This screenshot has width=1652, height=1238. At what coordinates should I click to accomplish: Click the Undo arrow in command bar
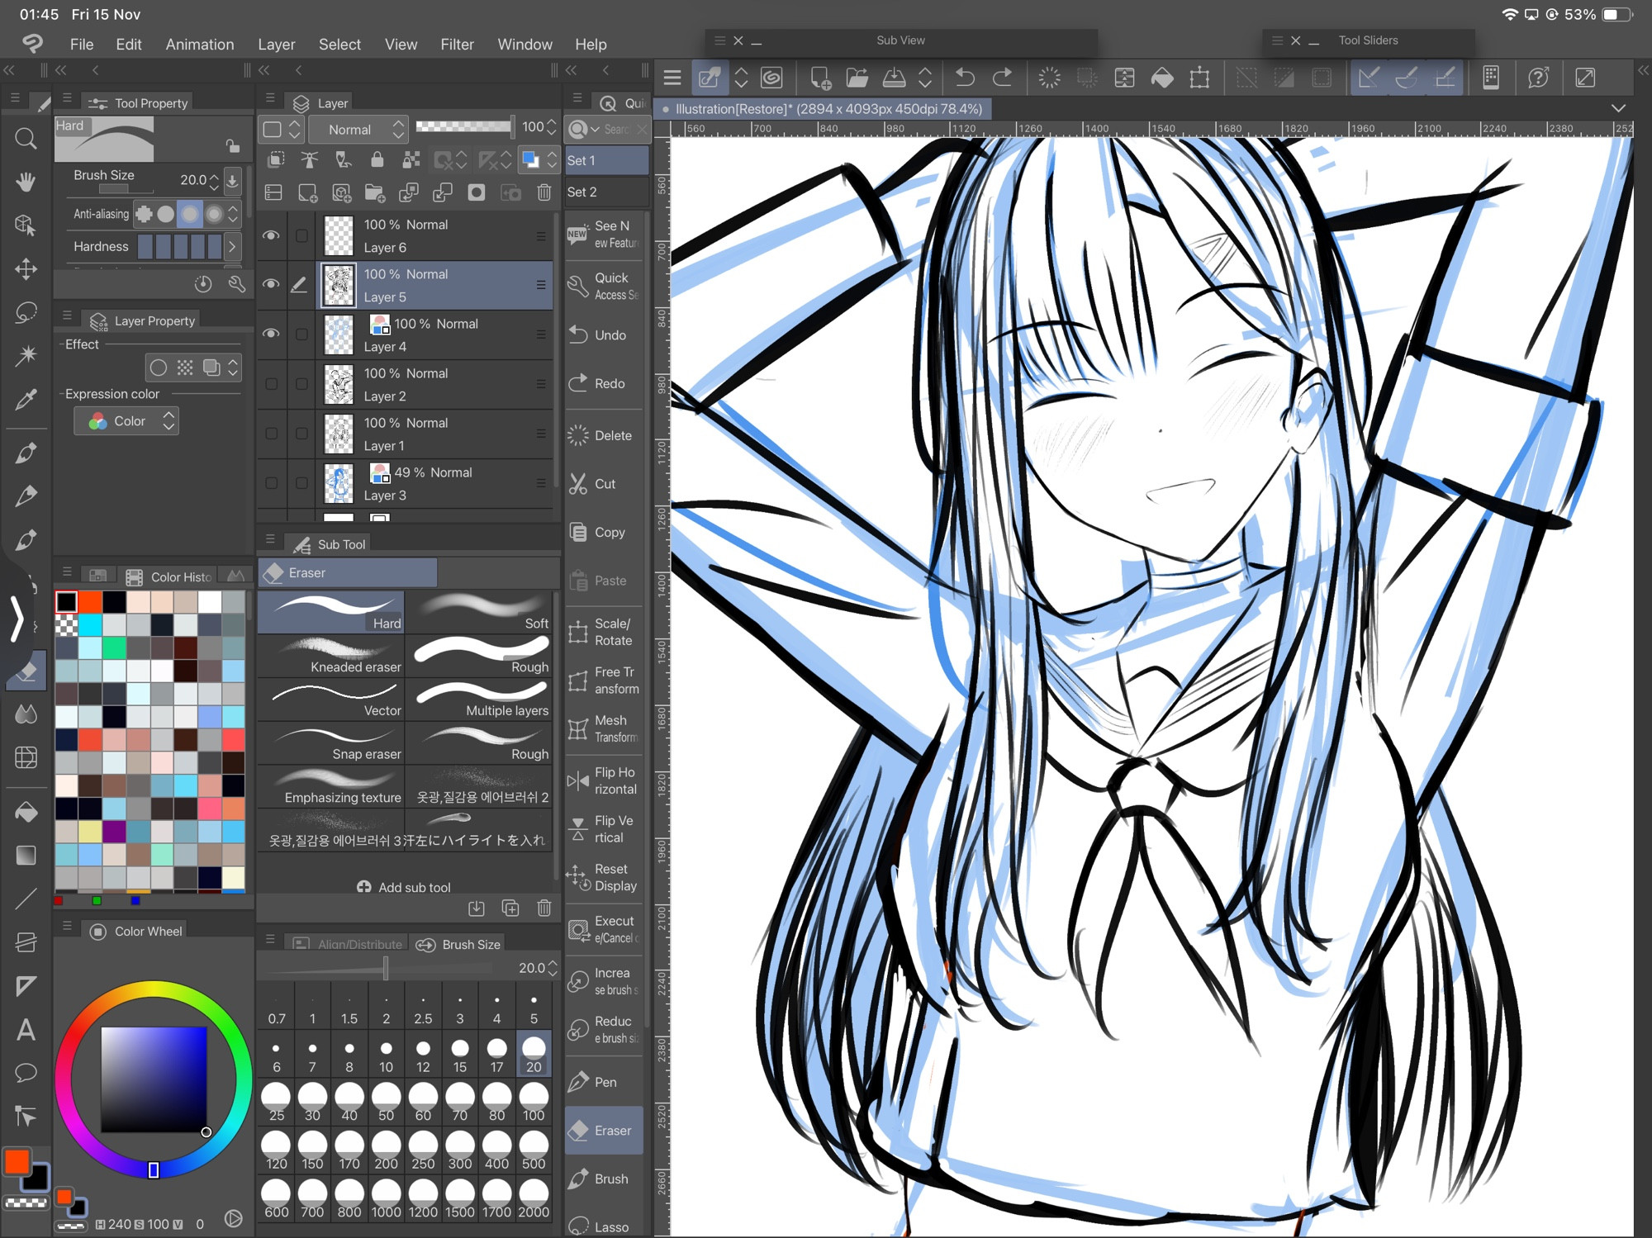point(965,78)
